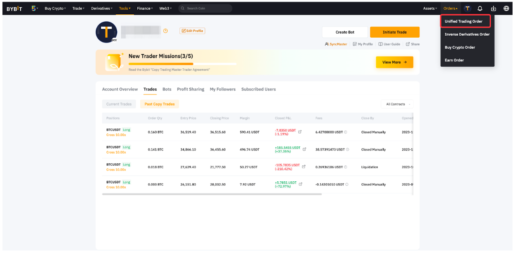Image resolution: width=515 pixels, height=257 pixels.
Task: Click the horizontal scrollbar below trades table
Action: tap(212, 194)
